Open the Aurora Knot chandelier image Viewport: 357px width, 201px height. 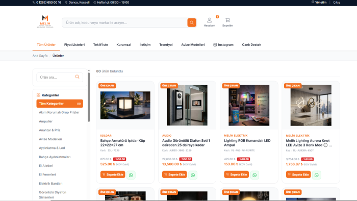311,105
